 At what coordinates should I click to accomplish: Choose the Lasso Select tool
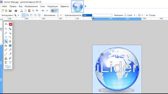click(6, 33)
